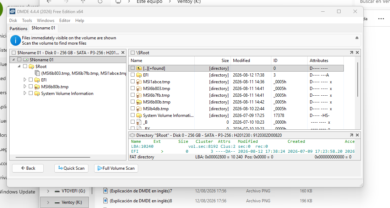Image resolution: width=390 pixels, height=208 pixels.
Task: Click System Volume Information folder icon in tree
Action: pyautogui.click(x=37, y=93)
